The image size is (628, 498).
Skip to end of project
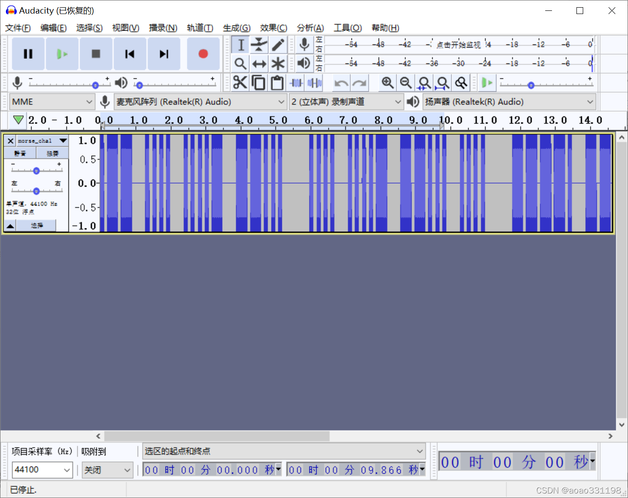(164, 54)
